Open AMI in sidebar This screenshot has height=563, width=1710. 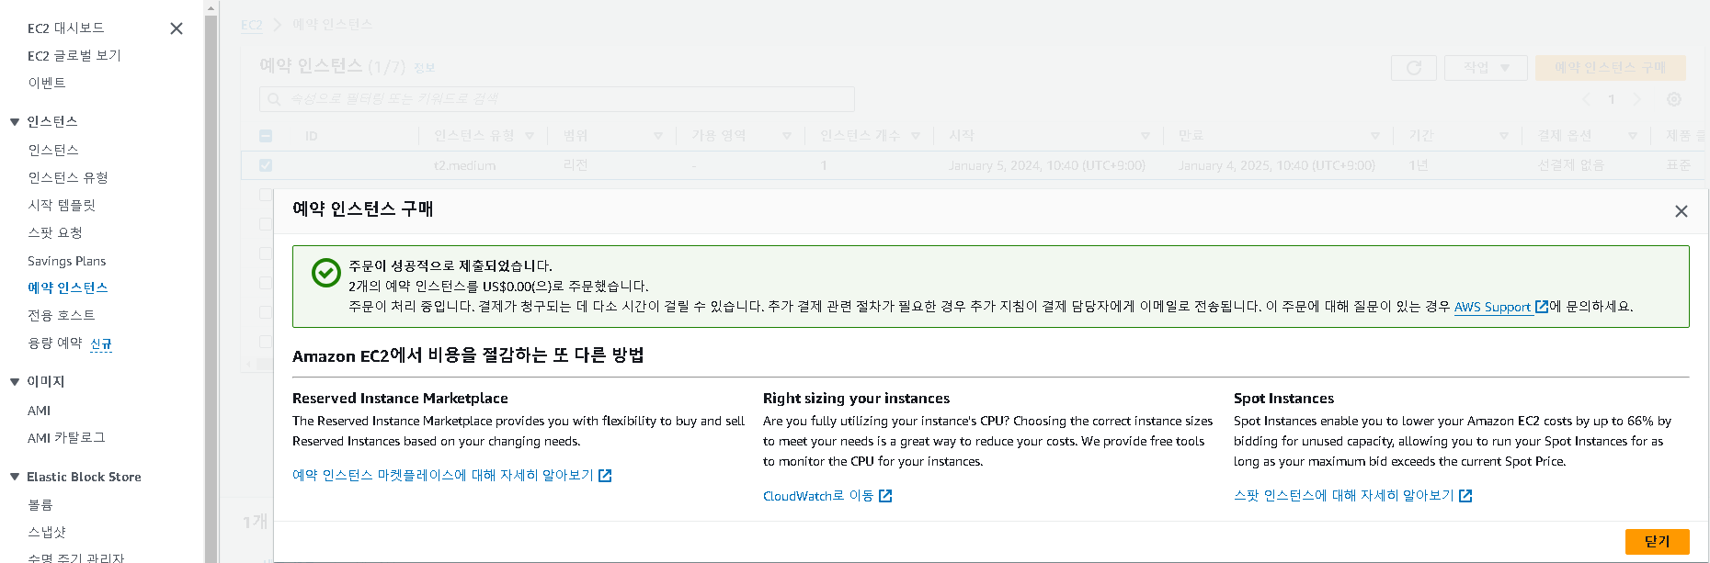point(40,411)
